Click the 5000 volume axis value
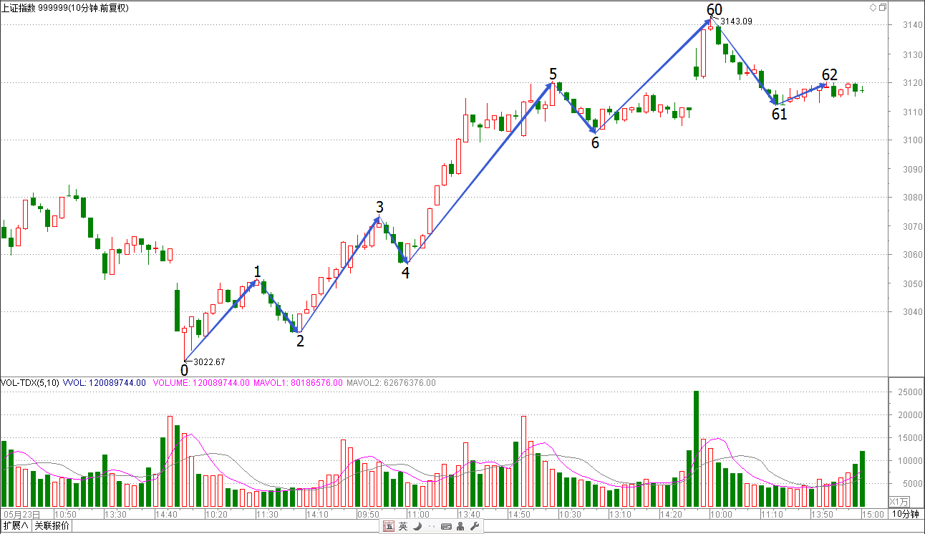The width and height of the screenshot is (925, 534). (x=913, y=483)
